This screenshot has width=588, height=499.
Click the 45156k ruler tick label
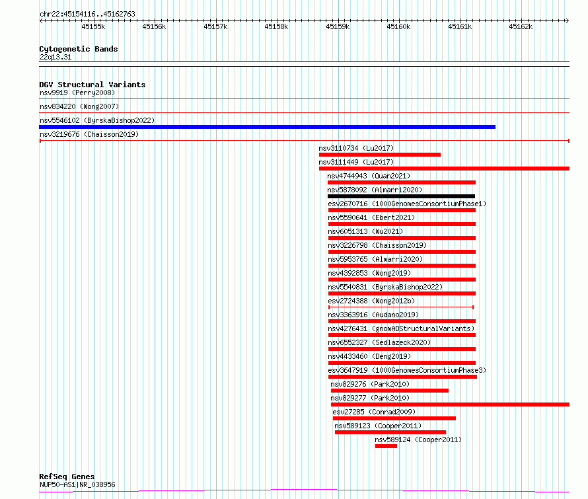tap(154, 26)
